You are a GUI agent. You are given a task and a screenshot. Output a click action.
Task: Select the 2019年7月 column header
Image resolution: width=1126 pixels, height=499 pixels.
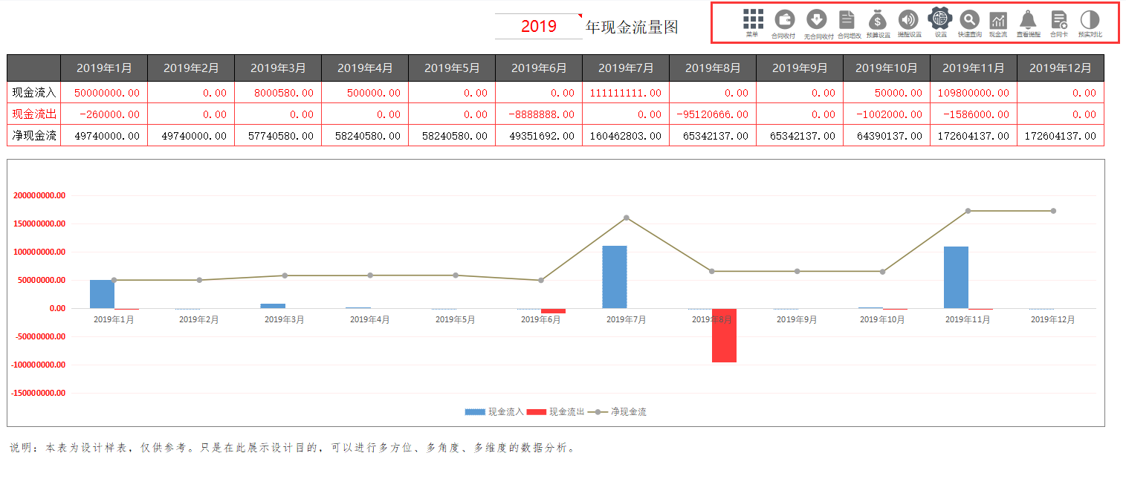click(x=626, y=67)
